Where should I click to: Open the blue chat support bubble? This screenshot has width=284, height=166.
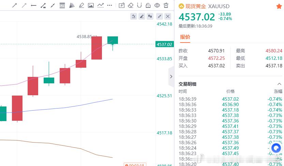click(x=276, y=148)
